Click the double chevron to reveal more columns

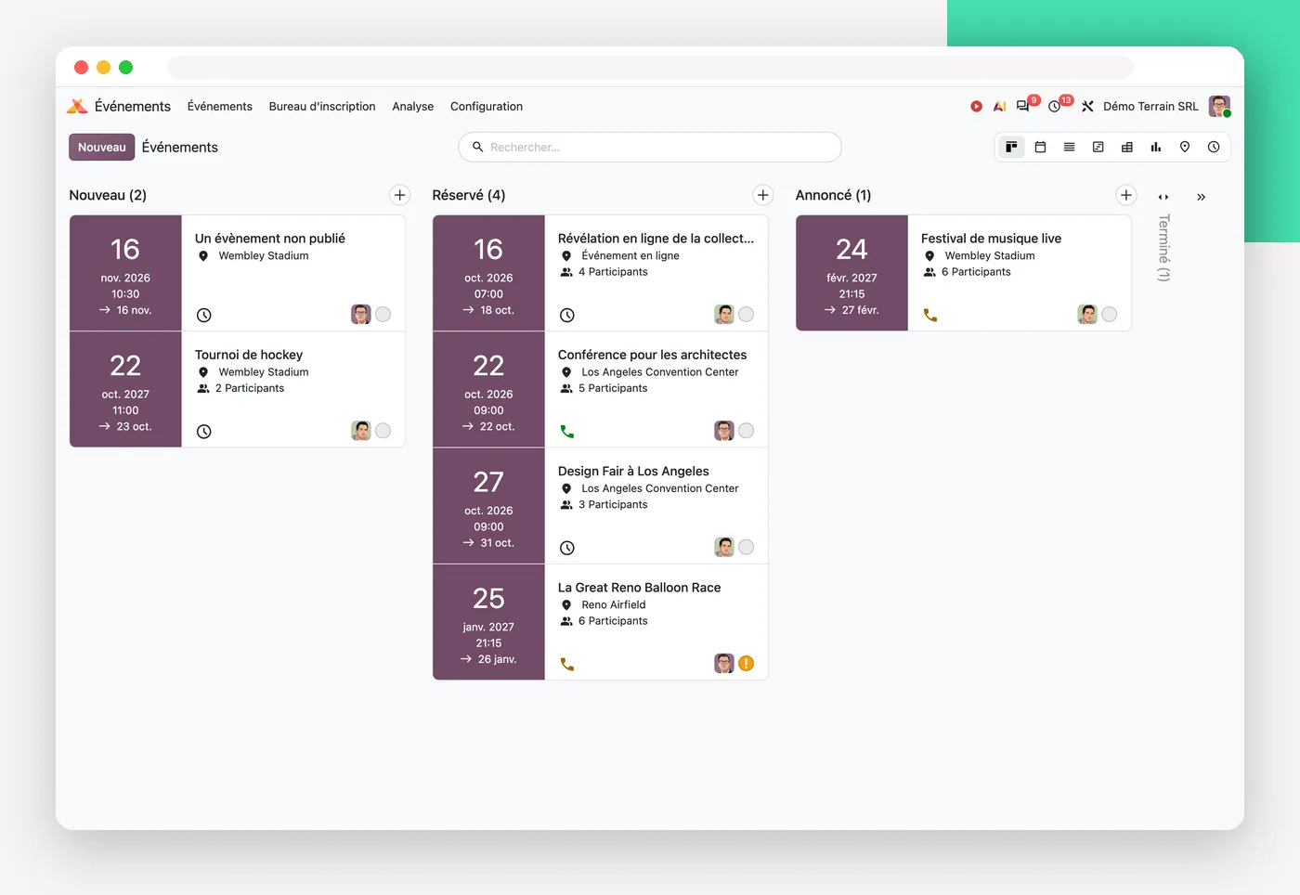(1201, 197)
